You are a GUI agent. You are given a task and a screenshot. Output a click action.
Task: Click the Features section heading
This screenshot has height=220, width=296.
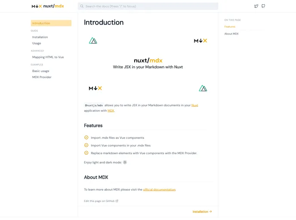(x=93, y=125)
